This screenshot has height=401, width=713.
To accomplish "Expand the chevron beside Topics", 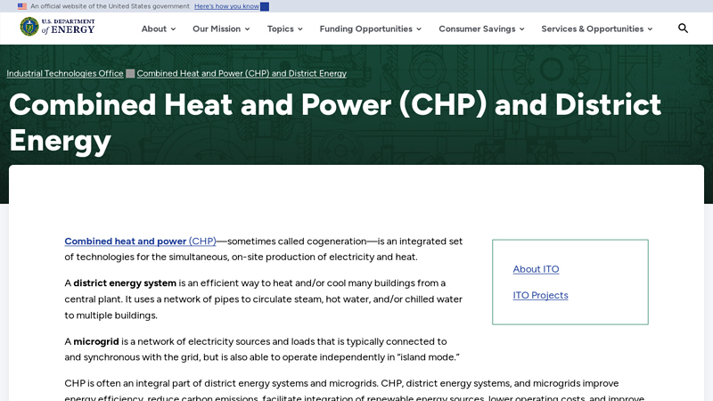I will [x=299, y=29].
